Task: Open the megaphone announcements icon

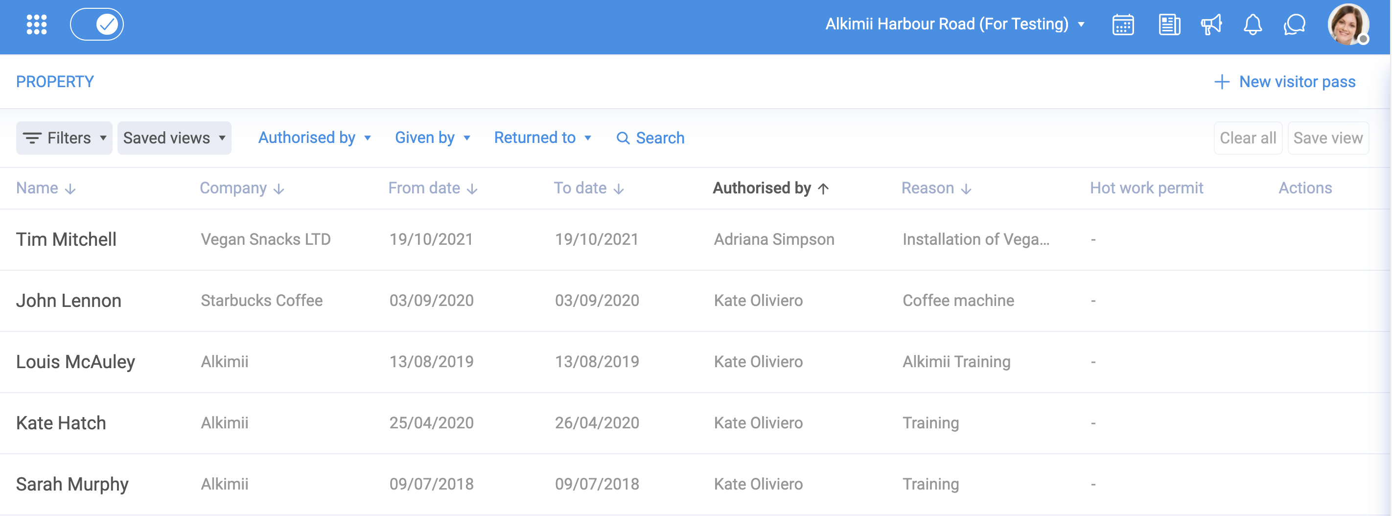Action: 1211,25
